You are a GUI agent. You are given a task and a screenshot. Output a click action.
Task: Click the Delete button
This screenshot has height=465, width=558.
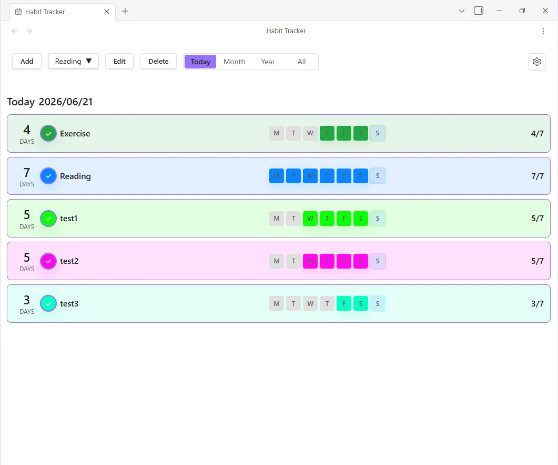158,61
